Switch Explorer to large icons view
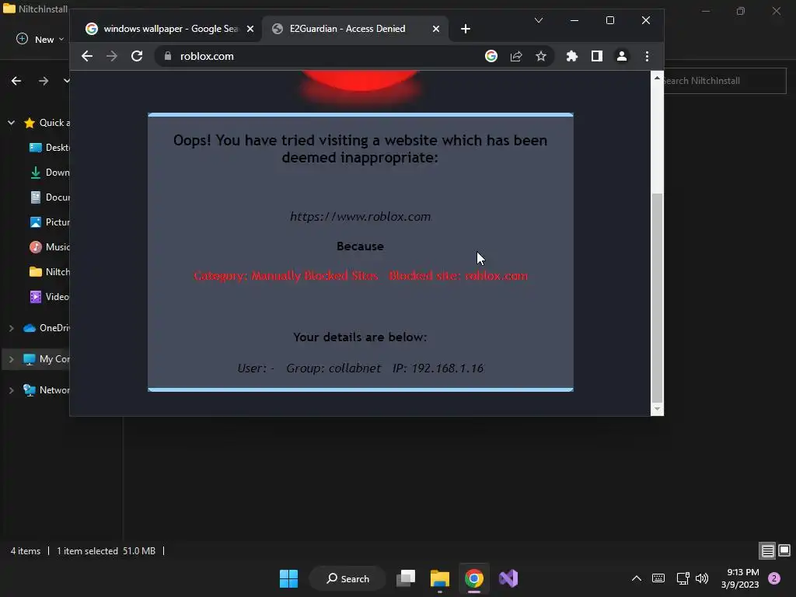 click(784, 550)
